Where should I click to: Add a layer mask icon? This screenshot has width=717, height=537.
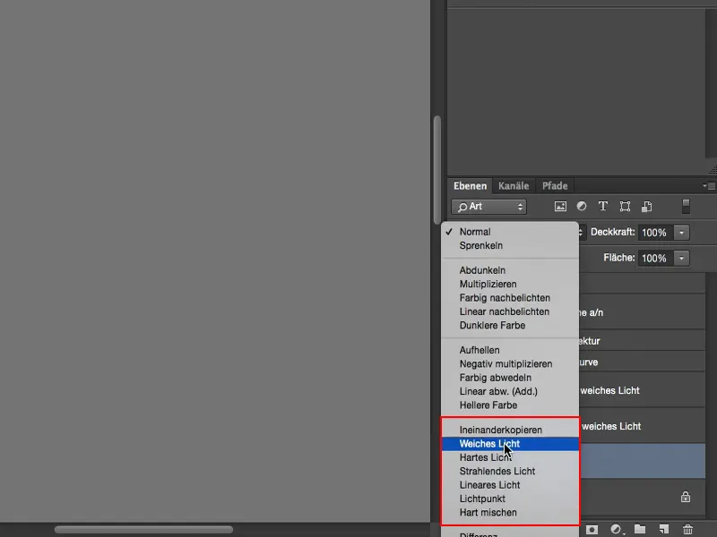click(x=592, y=530)
